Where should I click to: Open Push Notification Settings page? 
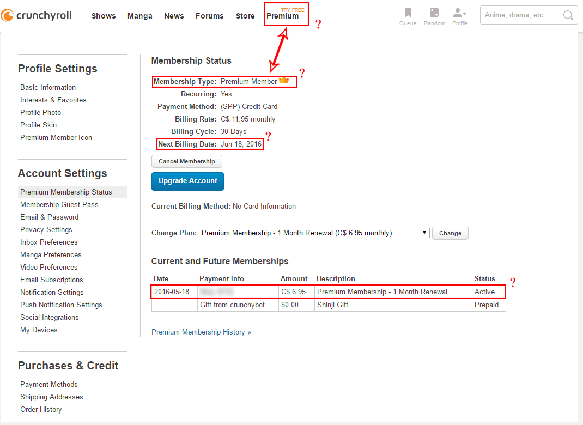point(61,305)
